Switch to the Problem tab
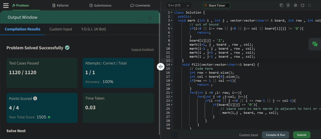321x139 pixels. pos(21,6)
